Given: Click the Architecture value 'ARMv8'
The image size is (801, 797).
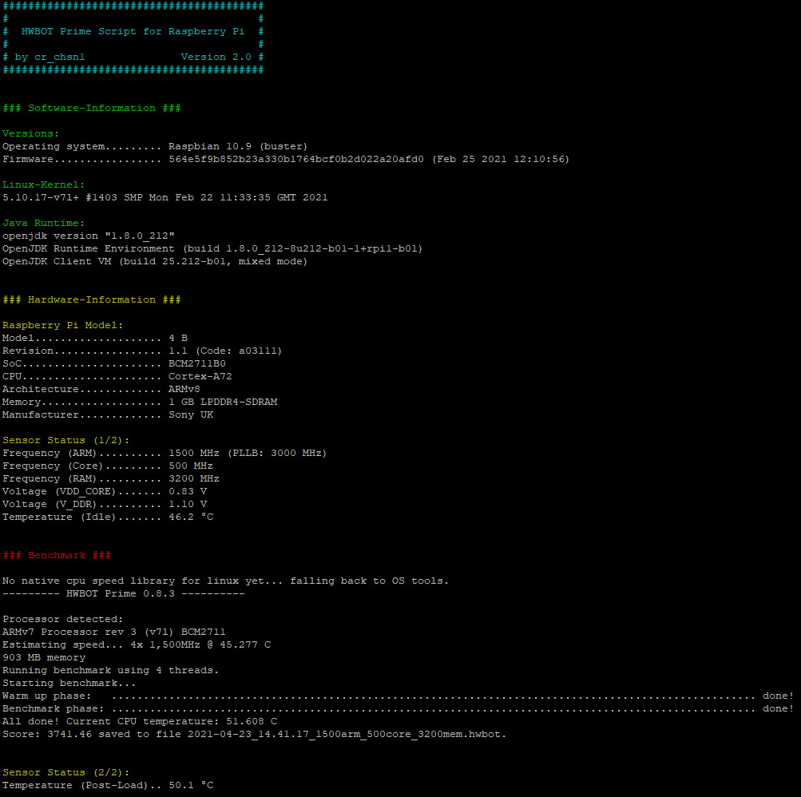Looking at the screenshot, I should pos(184,389).
